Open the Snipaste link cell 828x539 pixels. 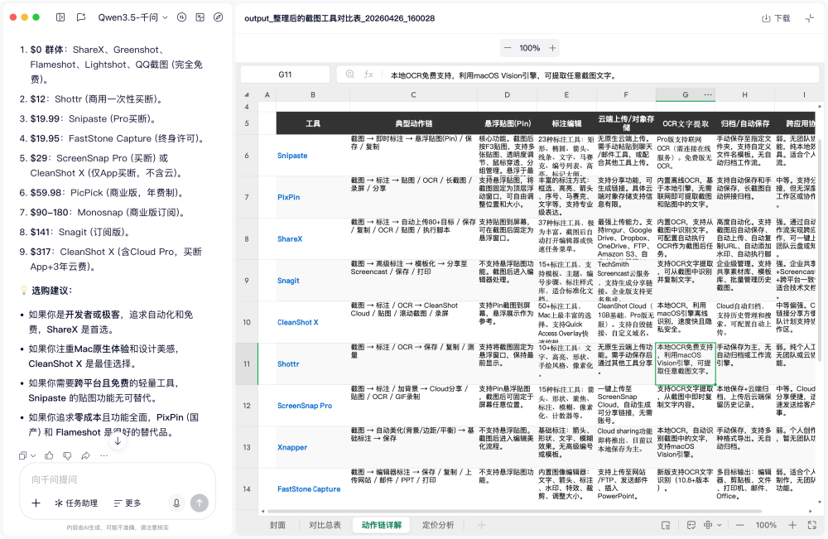(292, 156)
